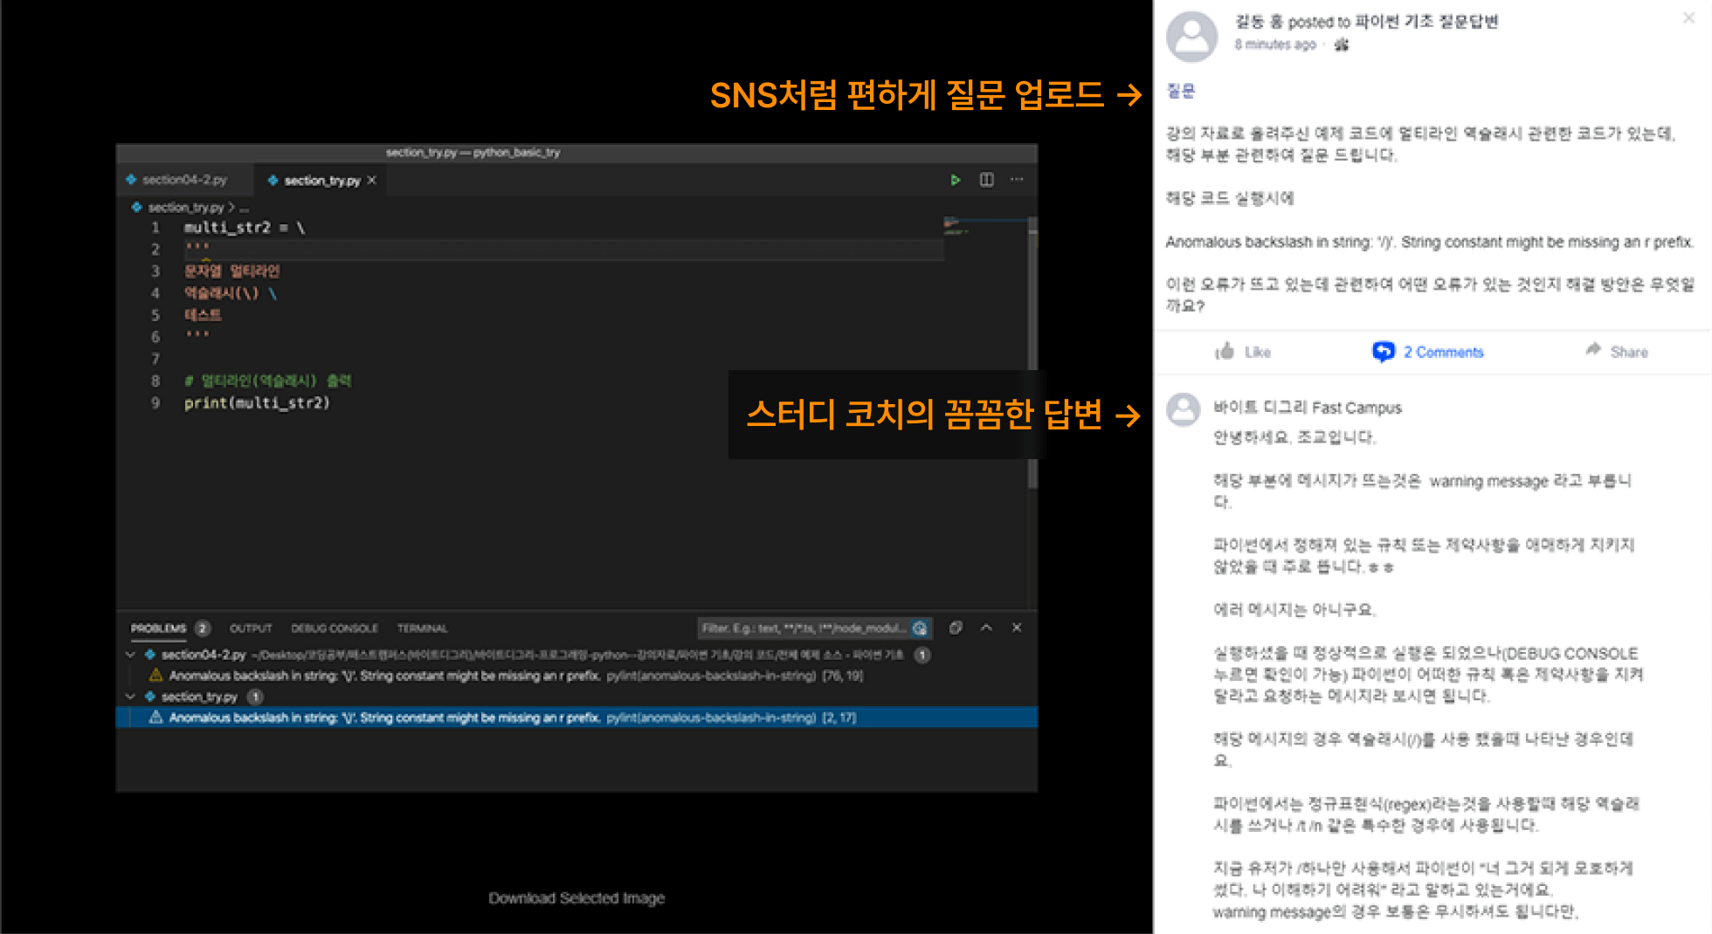1712x934 pixels.
Task: Click the warning triangle on the highlighted problem
Action: tap(155, 718)
